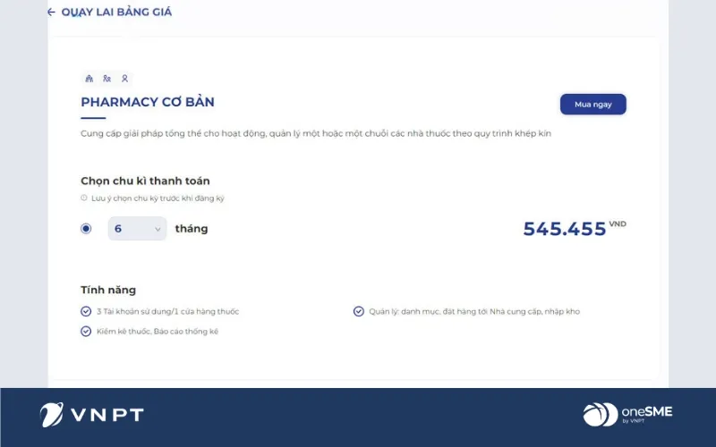Click the chevron arrow in months dropdown
The height and width of the screenshot is (447, 716).
(158, 230)
